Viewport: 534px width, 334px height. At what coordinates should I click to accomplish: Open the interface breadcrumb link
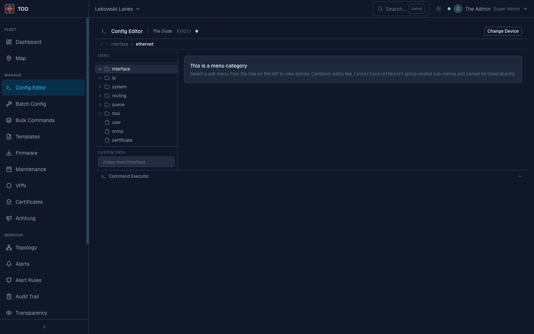pyautogui.click(x=119, y=44)
